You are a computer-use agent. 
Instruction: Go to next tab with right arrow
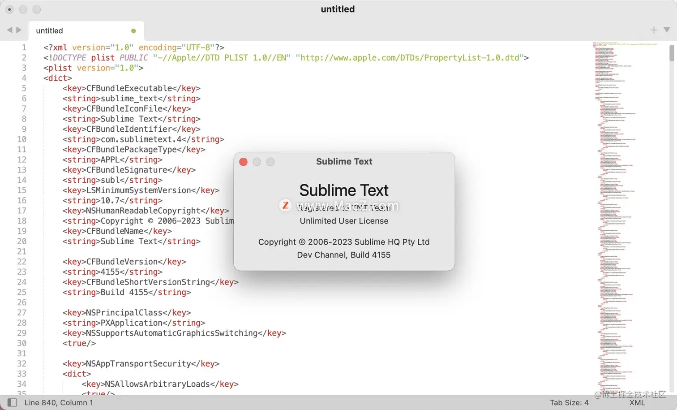coord(19,30)
